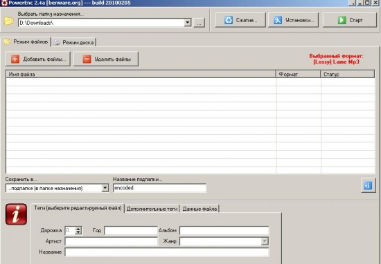The width and height of the screenshot is (381, 264).
Task: Open the Данные файла tab
Action: pyautogui.click(x=200, y=209)
